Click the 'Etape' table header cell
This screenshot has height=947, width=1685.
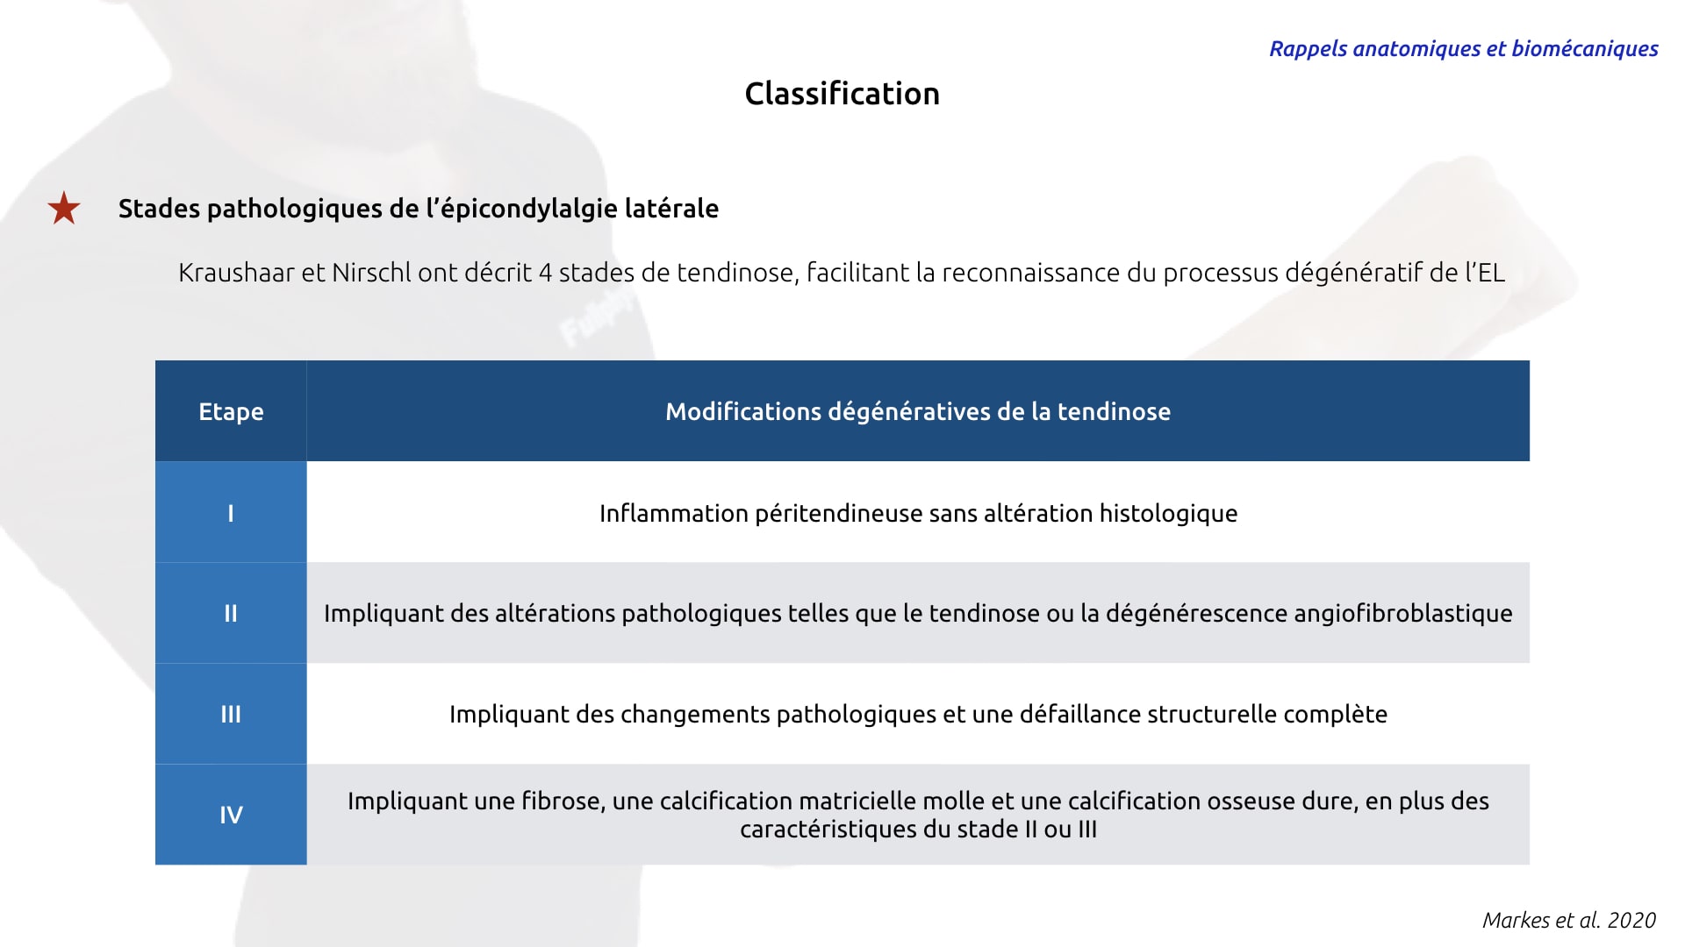pos(231,411)
